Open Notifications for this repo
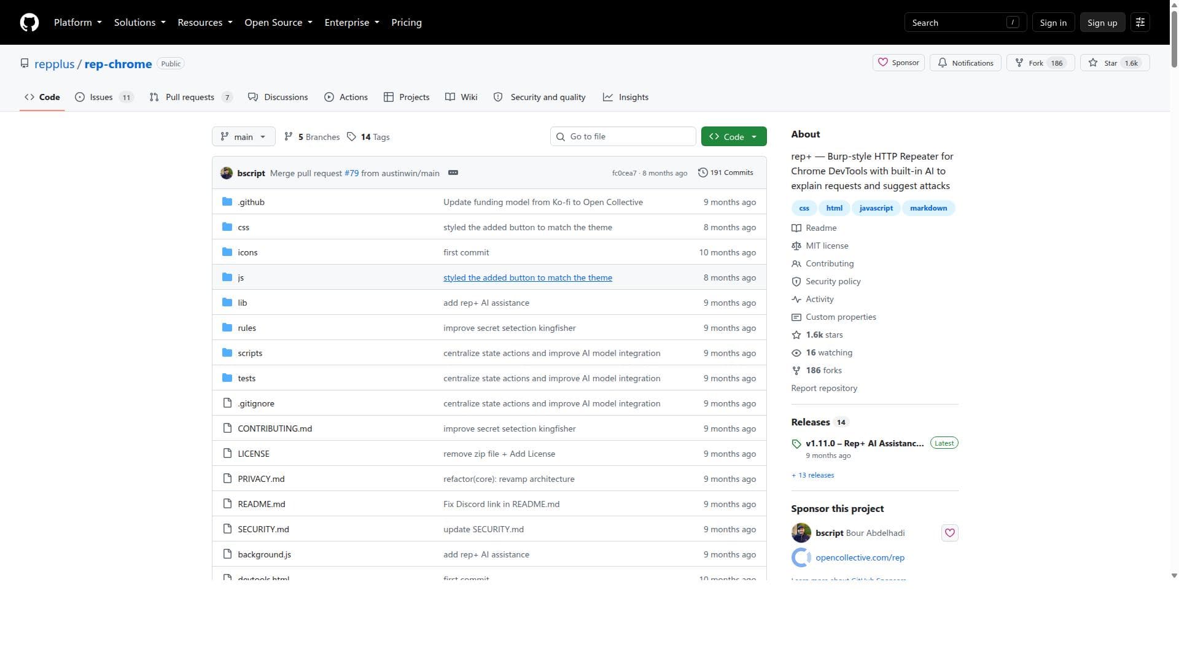Image resolution: width=1179 pixels, height=663 pixels. coord(965,63)
